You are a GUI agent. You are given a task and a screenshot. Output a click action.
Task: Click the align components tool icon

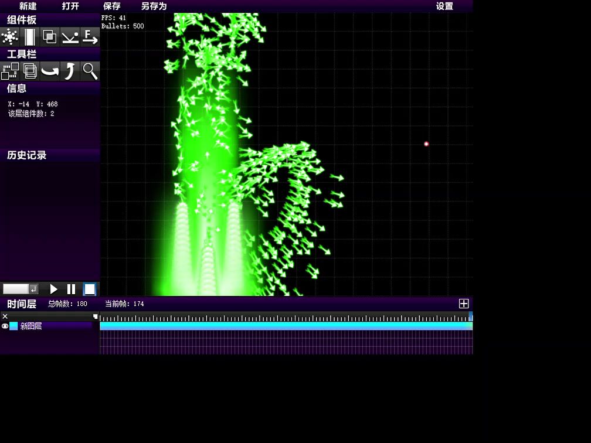coord(10,71)
